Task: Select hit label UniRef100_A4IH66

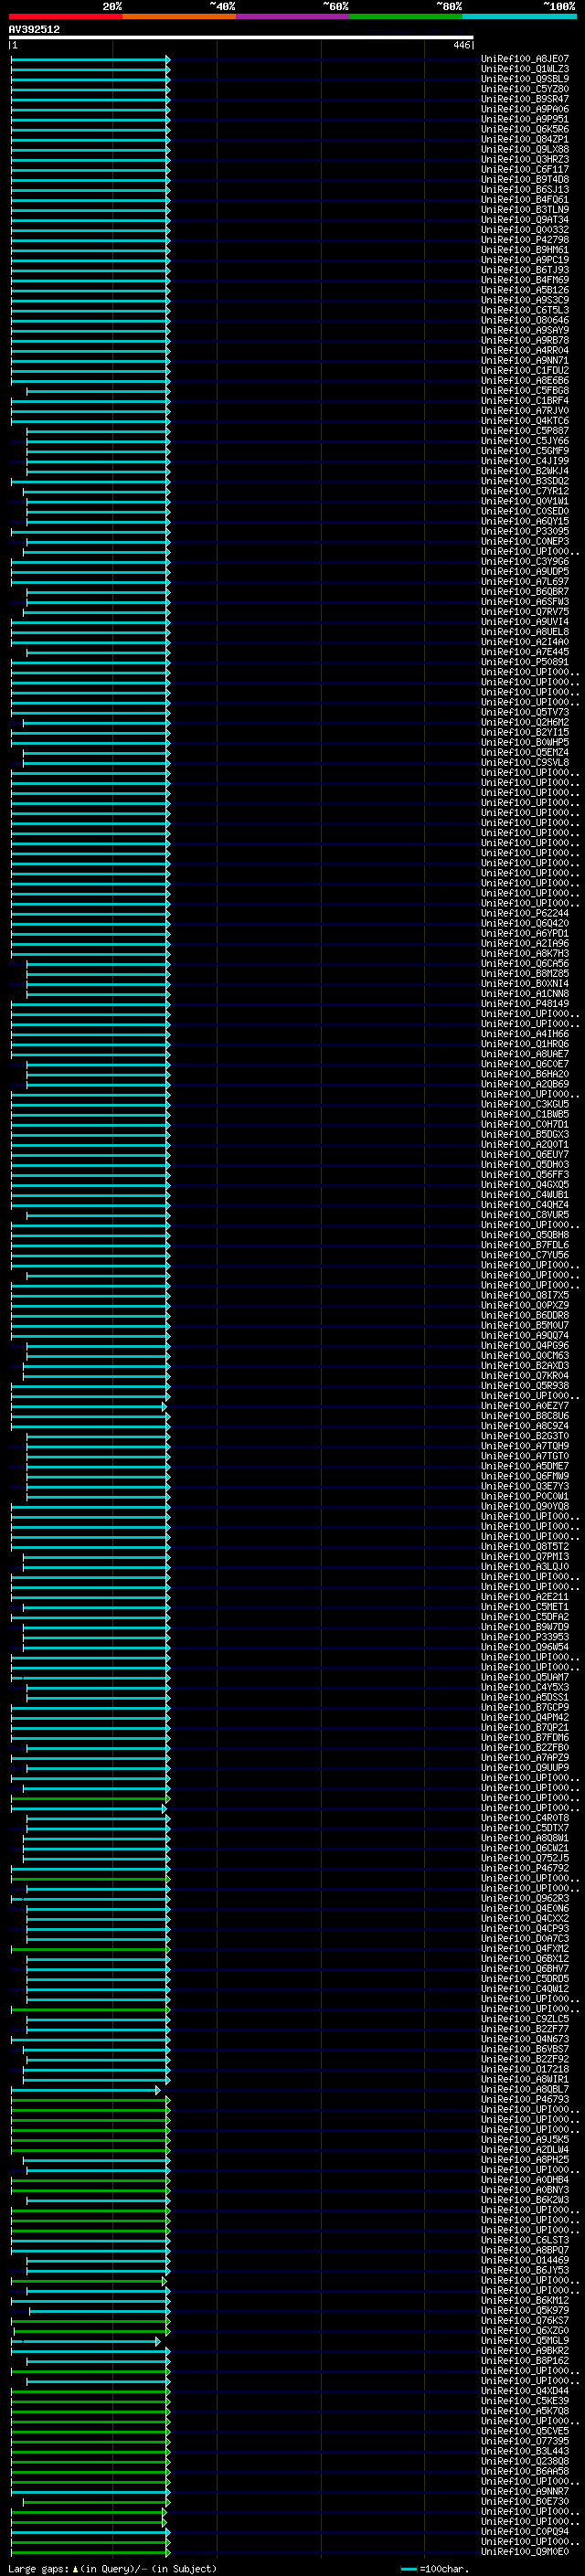Action: 525,1034
